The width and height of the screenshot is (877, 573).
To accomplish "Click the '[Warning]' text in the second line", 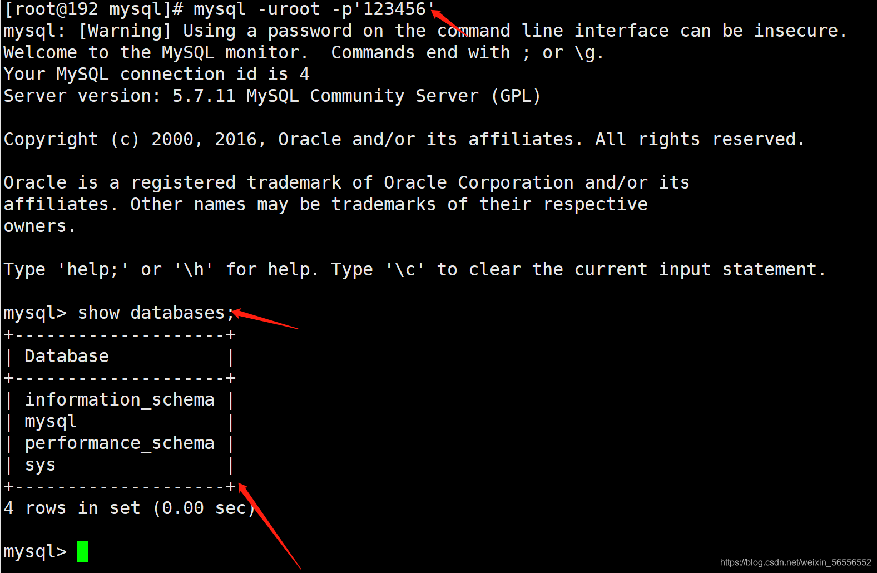I will (125, 31).
